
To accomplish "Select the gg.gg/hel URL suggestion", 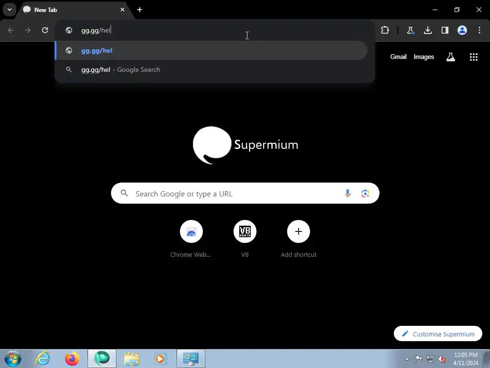I will click(211, 50).
